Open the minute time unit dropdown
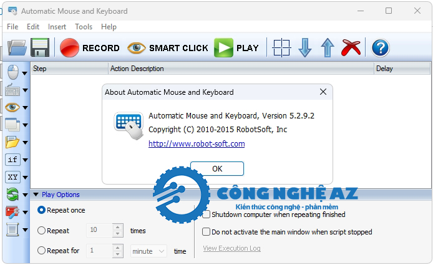 pyautogui.click(x=148, y=251)
